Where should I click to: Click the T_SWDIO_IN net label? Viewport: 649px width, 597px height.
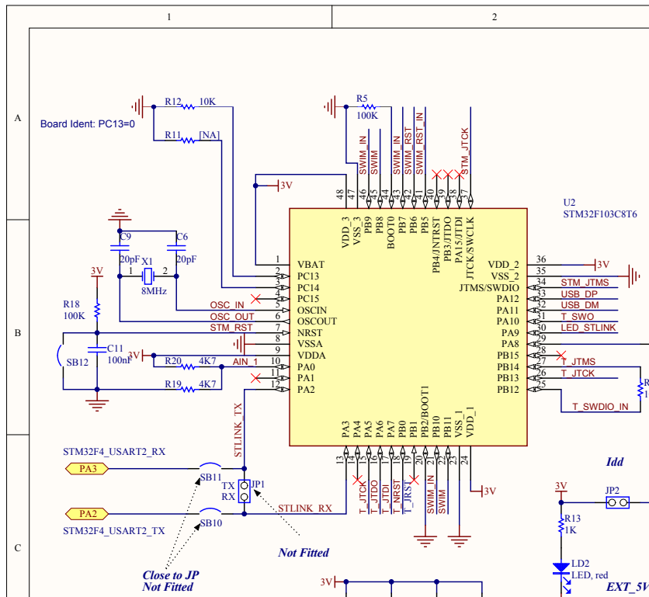pos(600,407)
